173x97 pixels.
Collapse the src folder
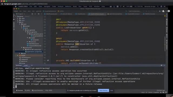(x=18, y=22)
